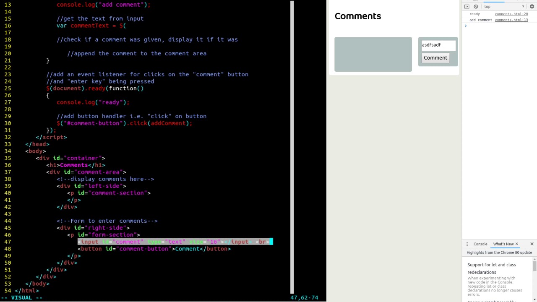The width and height of the screenshot is (537, 302).
Task: Click the empty gray comment display box on page
Action: tap(373, 54)
